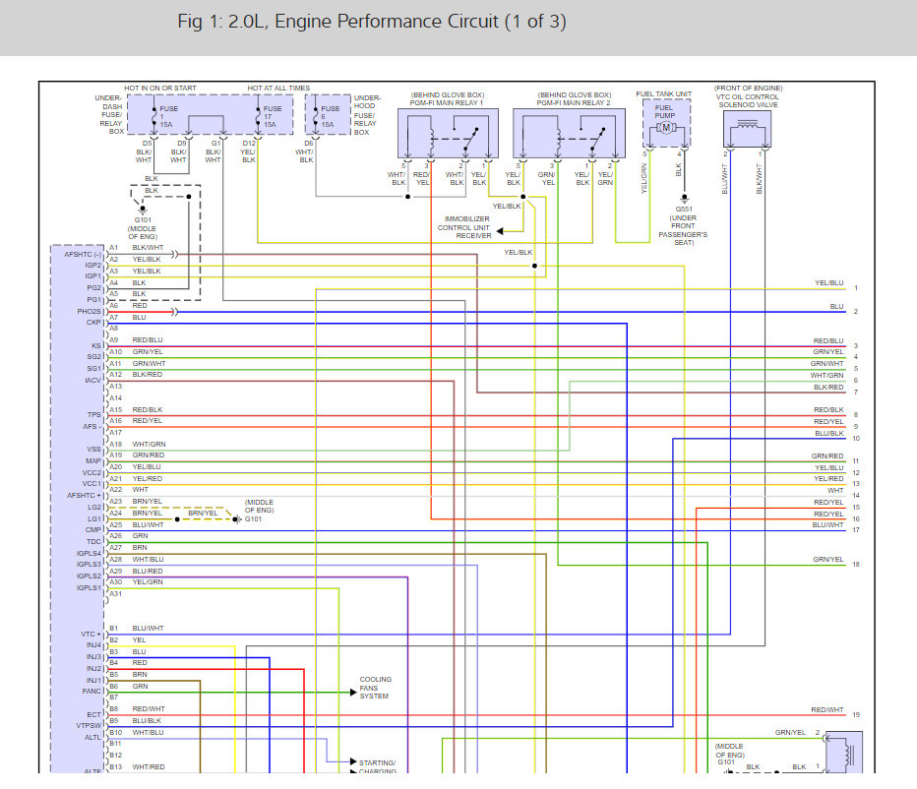Click the UNDER-DASH FUSE/RELAY BOX label
917x789 pixels.
109,115
